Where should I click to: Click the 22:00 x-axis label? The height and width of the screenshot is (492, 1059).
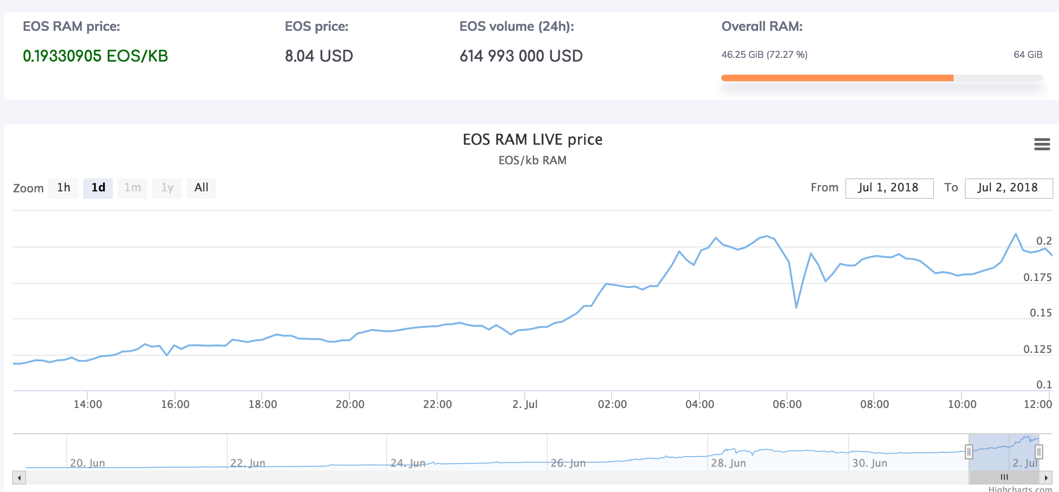tap(437, 404)
